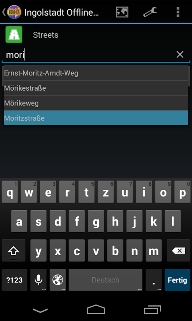Select Mörikestraße from the suggestions
Image resolution: width=192 pixels, height=321 pixels.
(96, 88)
